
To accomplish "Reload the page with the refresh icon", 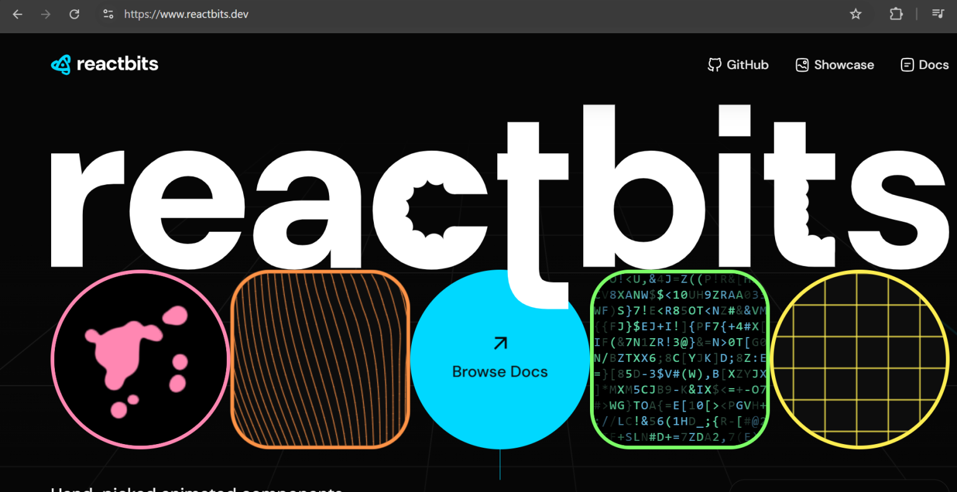I will tap(74, 14).
